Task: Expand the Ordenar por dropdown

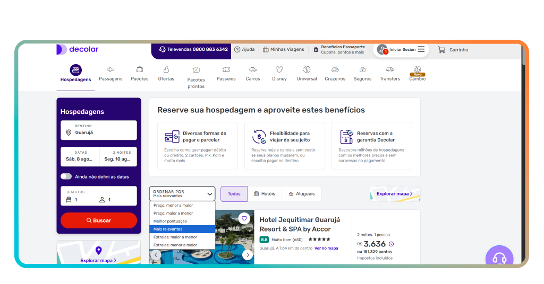Action: (x=182, y=194)
